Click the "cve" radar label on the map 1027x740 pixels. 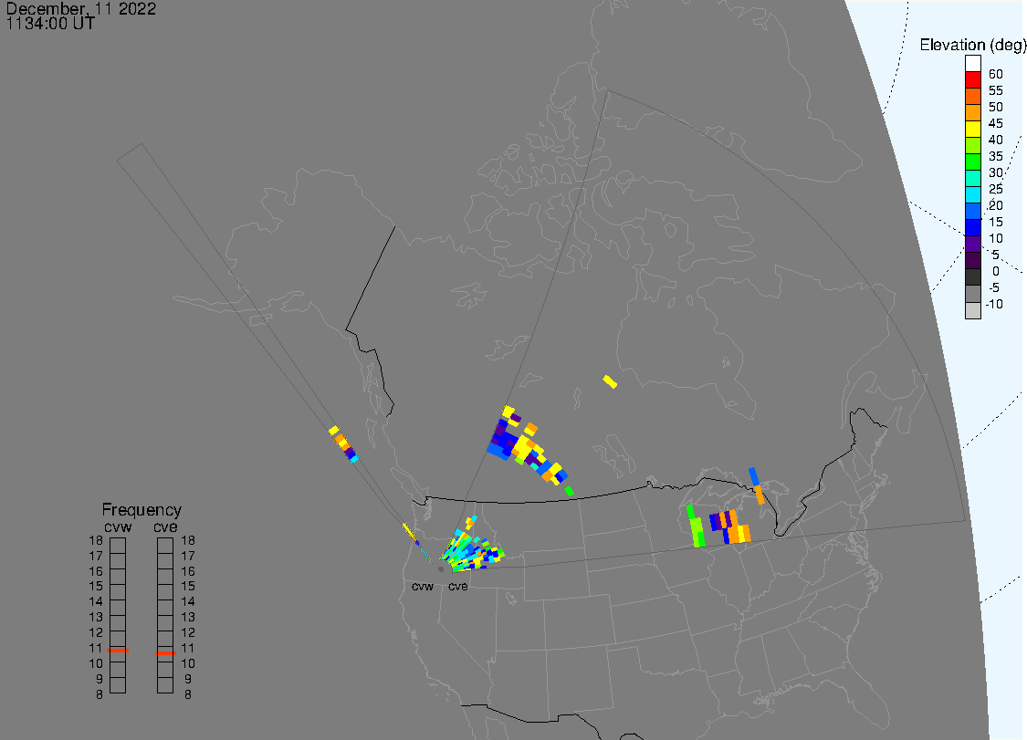point(458,586)
